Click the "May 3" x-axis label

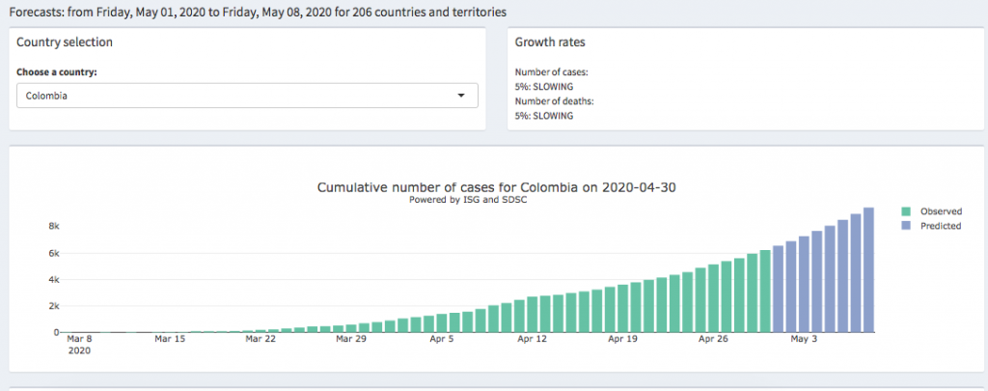tap(804, 340)
